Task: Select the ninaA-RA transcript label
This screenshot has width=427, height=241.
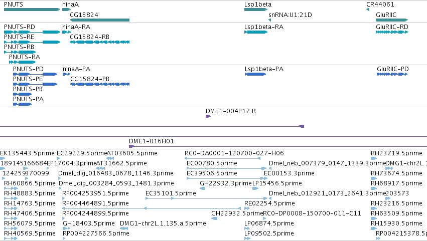Action: coord(76,27)
